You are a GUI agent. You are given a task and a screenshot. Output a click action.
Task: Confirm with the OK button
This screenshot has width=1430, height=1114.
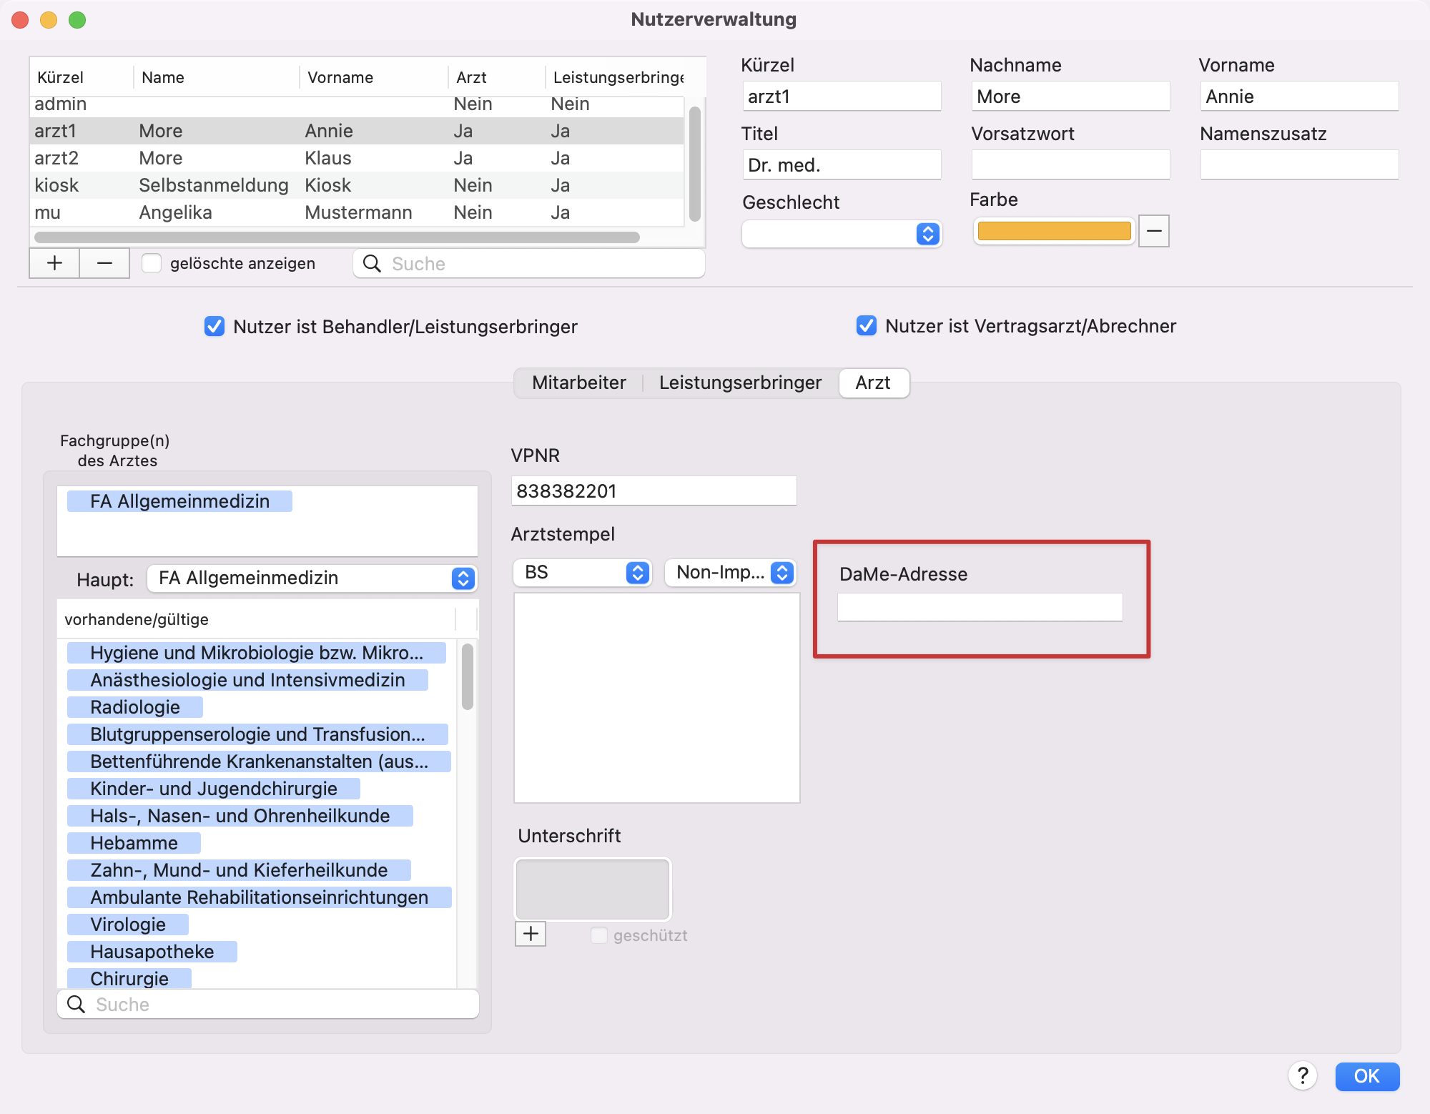(x=1367, y=1076)
